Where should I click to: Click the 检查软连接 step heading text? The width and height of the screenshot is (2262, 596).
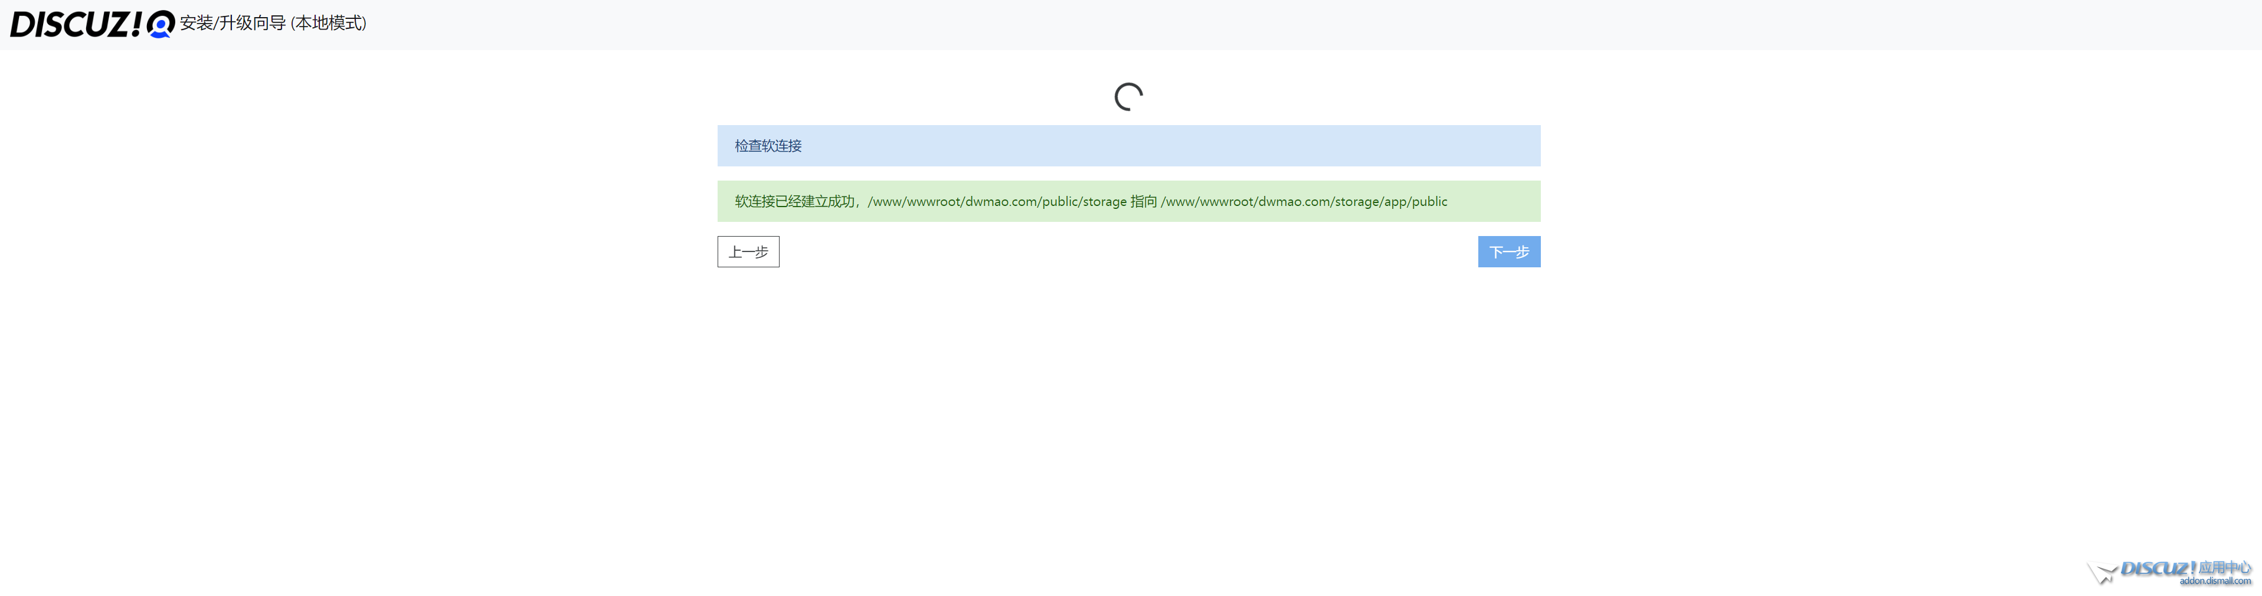coord(767,146)
